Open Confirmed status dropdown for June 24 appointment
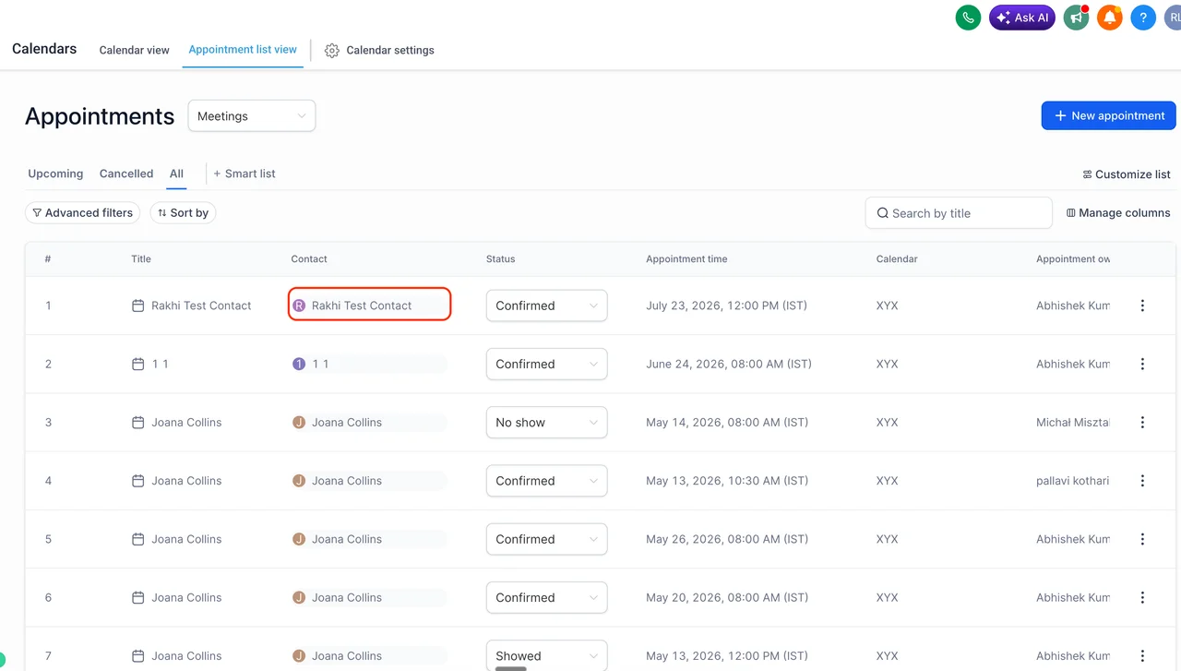Screen dimensions: 1181x671 546,364
